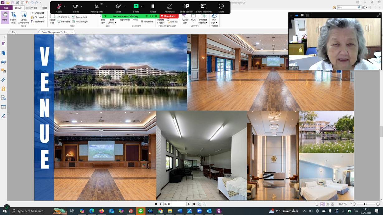The height and width of the screenshot is (215, 383).
Task: Click the Stop share button
Action: point(169,16)
